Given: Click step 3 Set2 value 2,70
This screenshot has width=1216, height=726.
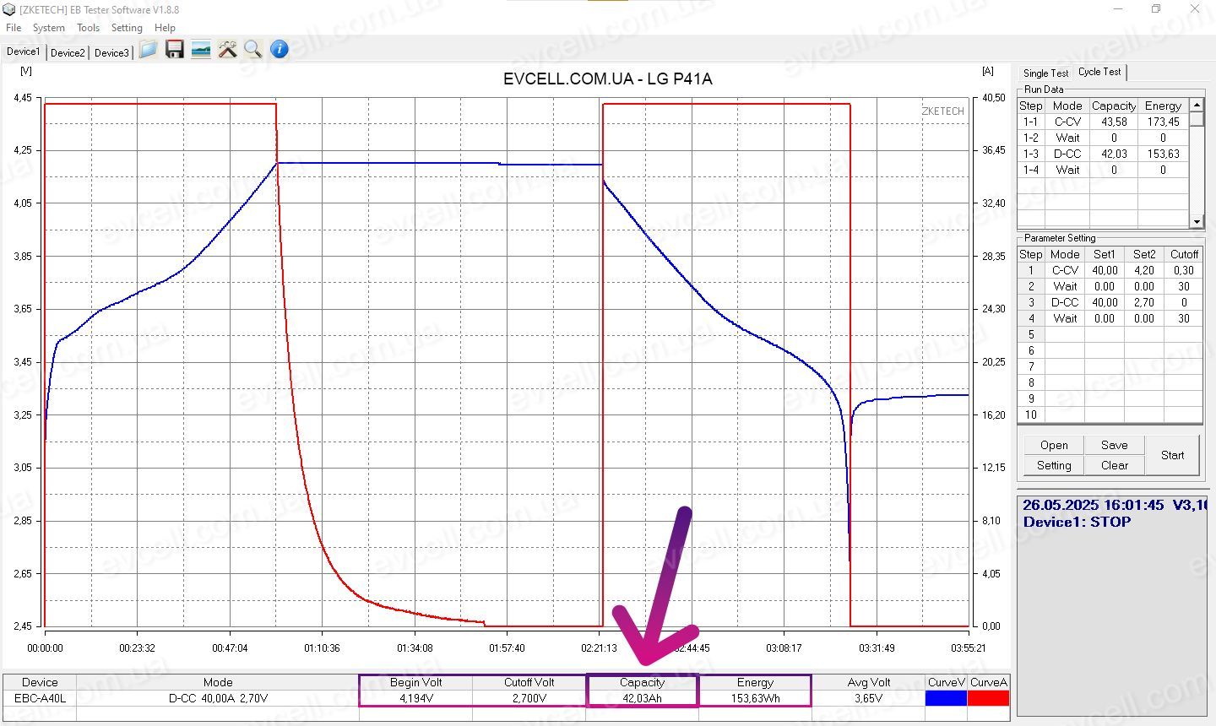Looking at the screenshot, I should click(1144, 302).
